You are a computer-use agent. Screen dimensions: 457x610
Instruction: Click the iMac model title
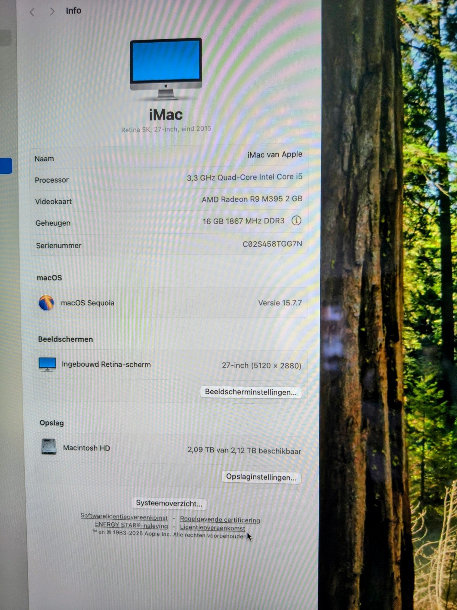166,115
